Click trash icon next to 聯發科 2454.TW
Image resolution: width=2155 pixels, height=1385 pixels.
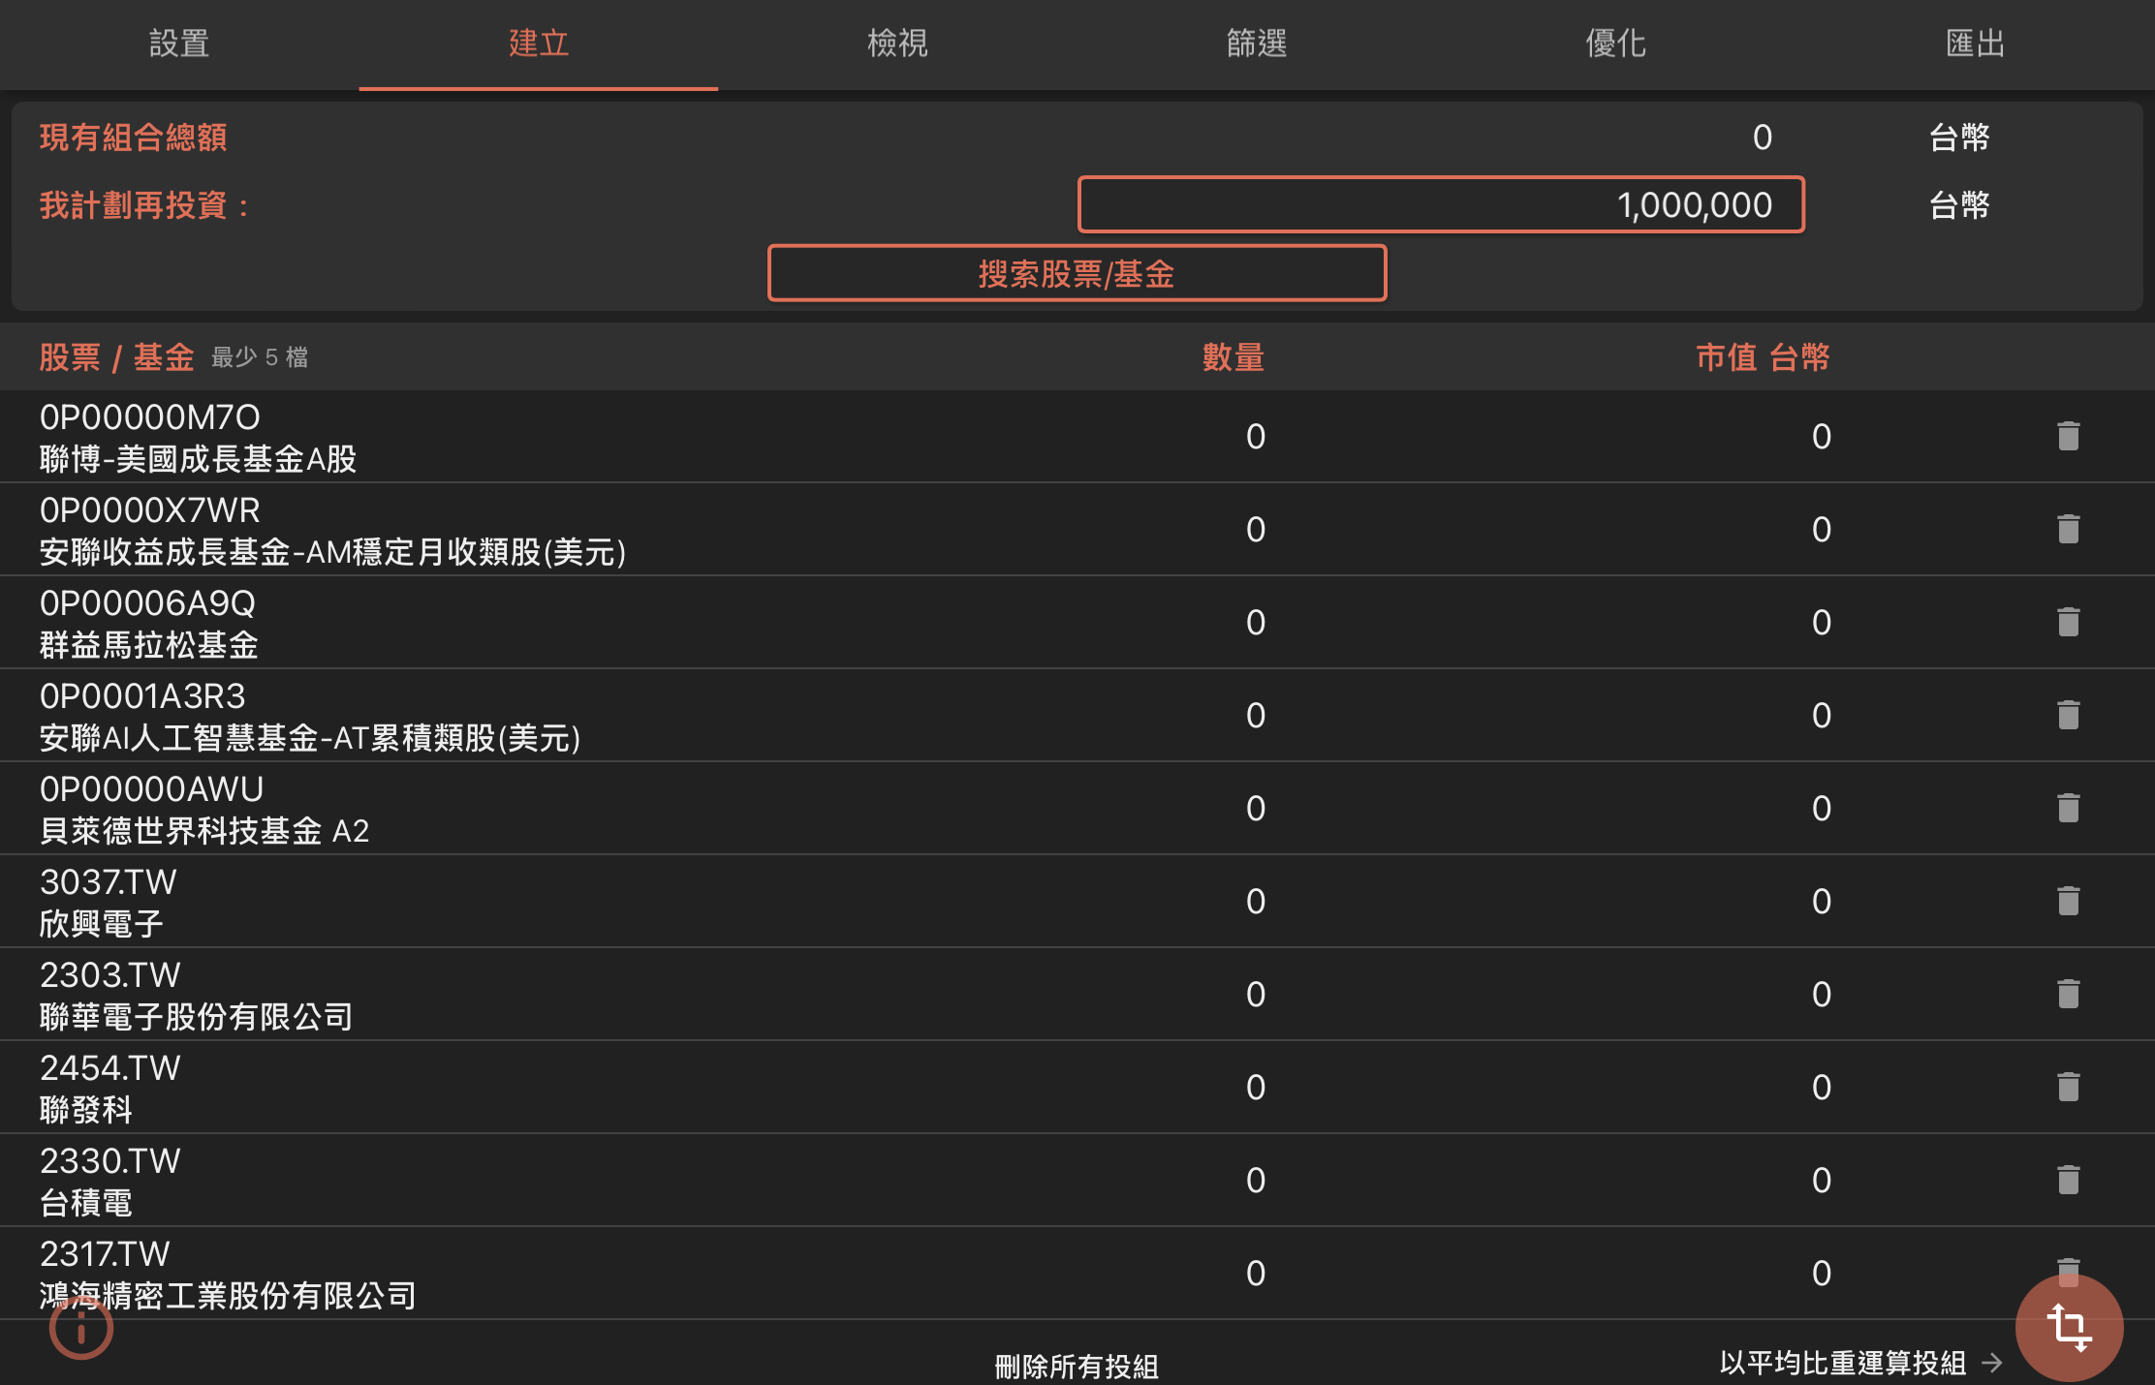2068,1087
